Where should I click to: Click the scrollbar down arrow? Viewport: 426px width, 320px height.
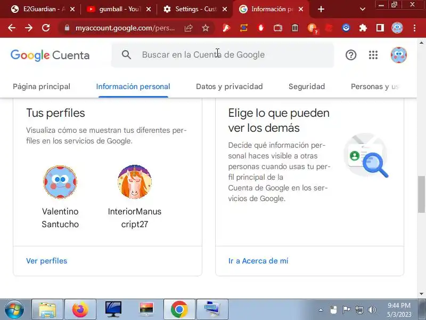(421, 294)
